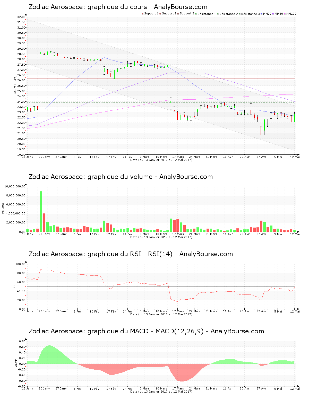The width and height of the screenshot is (309, 399).
Task: Select the Support 2 legend label
Action: coord(169,14)
